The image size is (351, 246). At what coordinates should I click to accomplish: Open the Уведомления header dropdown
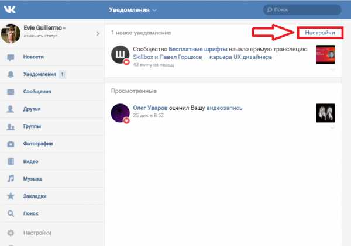coord(133,10)
